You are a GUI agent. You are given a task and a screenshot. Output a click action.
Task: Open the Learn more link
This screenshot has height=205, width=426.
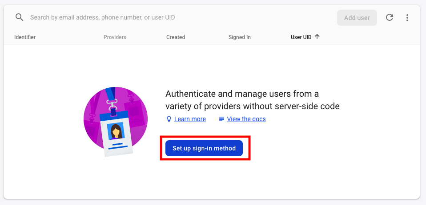(x=190, y=119)
